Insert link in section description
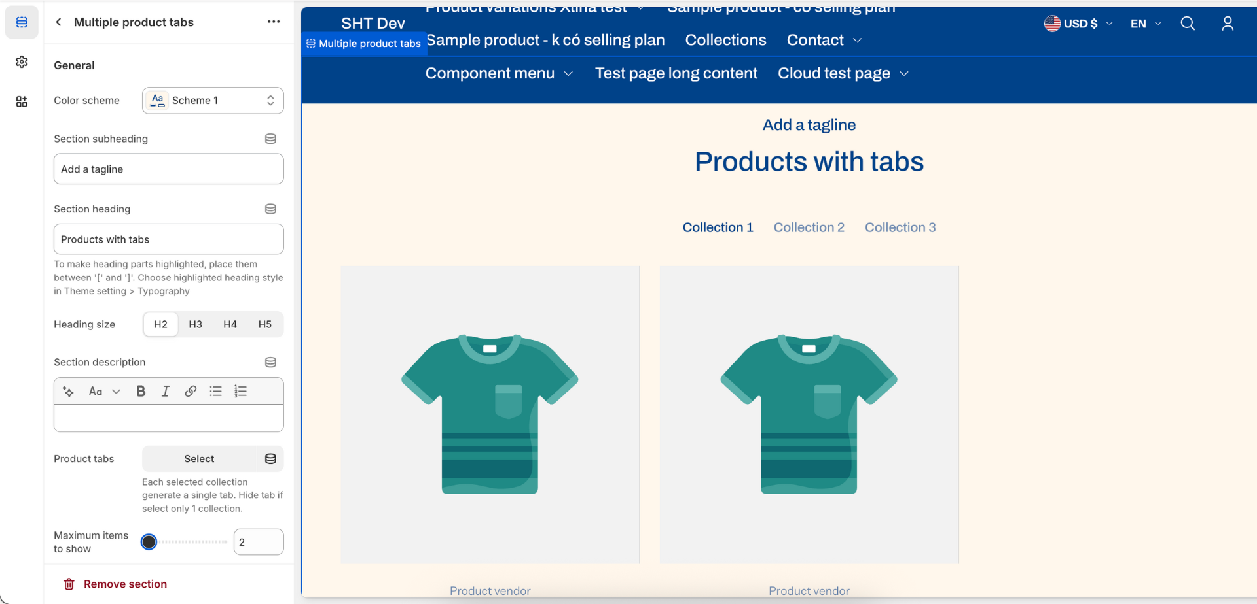1257x604 pixels. pyautogui.click(x=191, y=391)
